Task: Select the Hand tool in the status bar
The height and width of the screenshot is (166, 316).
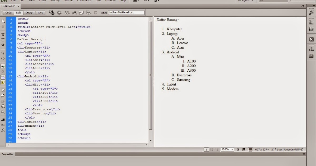Action: (212, 149)
